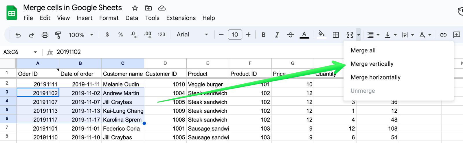Decrease decimal places
Screen dimensions: 463x143
pyautogui.click(x=134, y=35)
